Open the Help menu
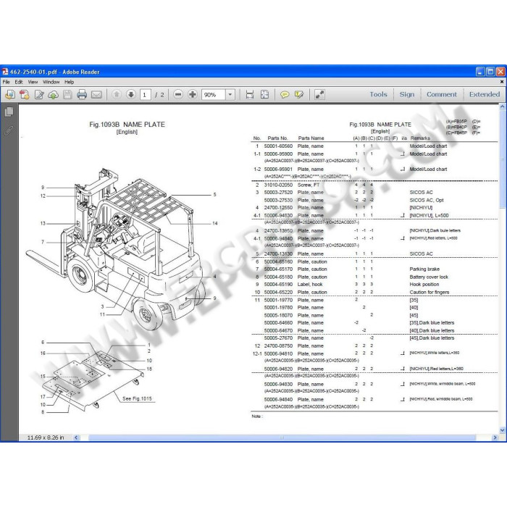The height and width of the screenshot is (507, 507). (x=70, y=82)
